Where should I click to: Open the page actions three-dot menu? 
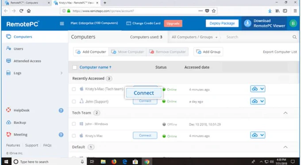coord(201,11)
